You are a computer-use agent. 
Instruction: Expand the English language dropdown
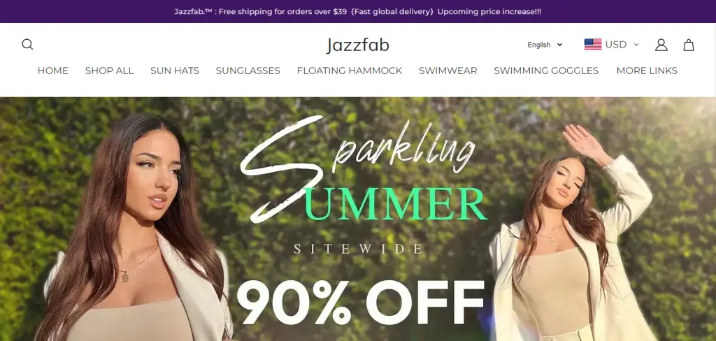pos(545,45)
